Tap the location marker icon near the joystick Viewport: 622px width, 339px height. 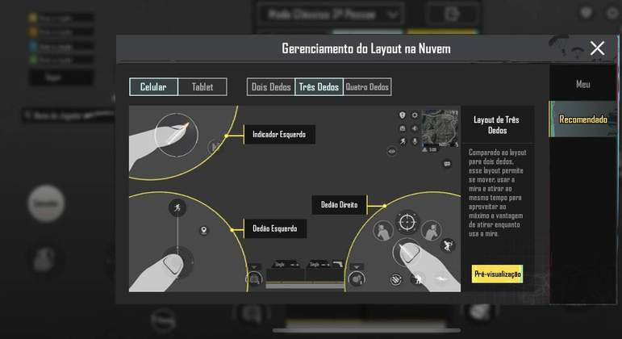(x=202, y=231)
